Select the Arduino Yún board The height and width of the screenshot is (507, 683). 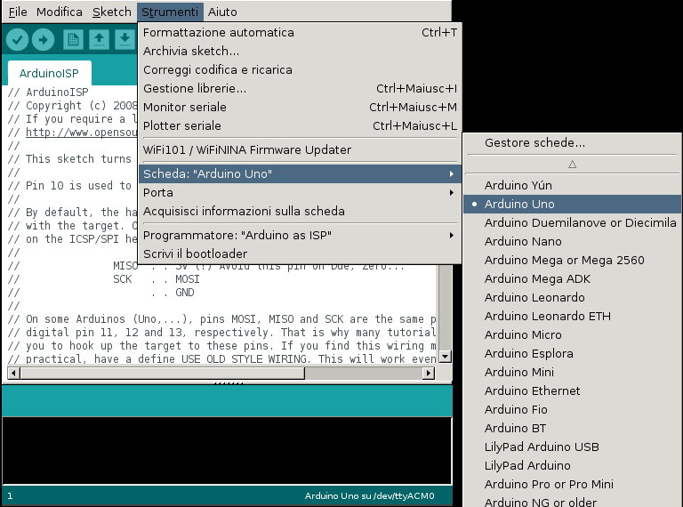pyautogui.click(x=573, y=186)
